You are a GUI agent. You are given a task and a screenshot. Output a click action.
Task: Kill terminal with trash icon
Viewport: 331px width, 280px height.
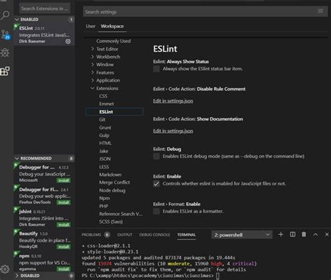tap(304, 234)
